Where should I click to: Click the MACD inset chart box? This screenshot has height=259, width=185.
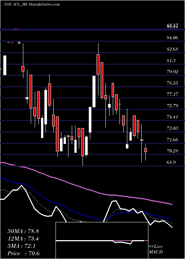pos(102,240)
